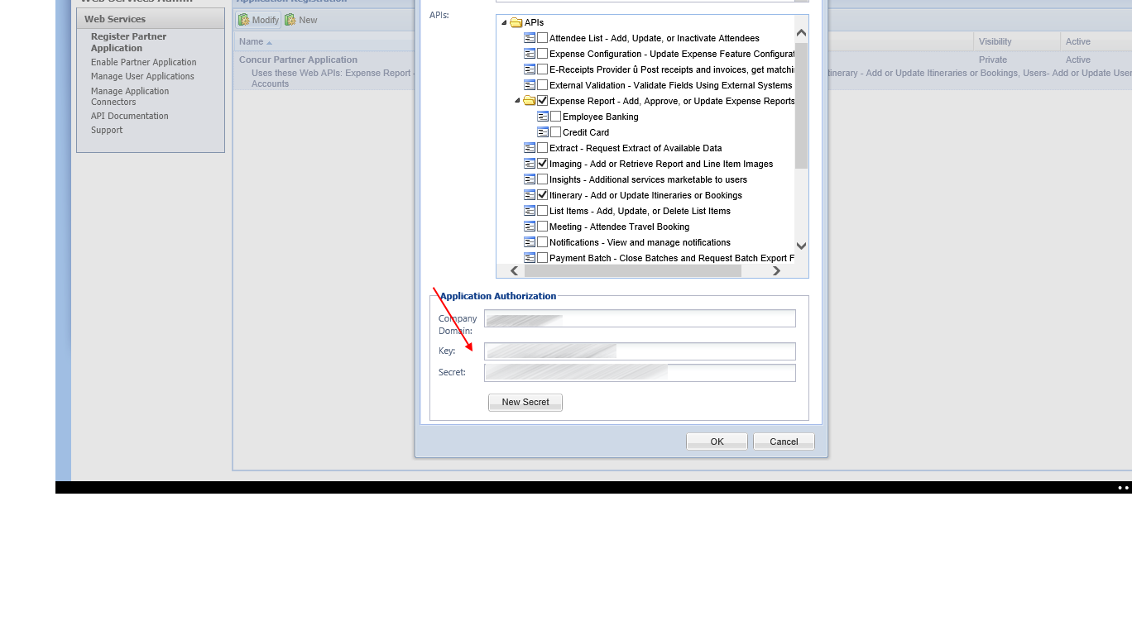Uncheck the Itinerary API checkbox
This screenshot has width=1132, height=635.
543,195
